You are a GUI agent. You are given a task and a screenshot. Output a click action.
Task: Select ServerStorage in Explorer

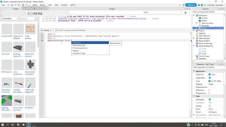pyautogui.click(x=204, y=56)
